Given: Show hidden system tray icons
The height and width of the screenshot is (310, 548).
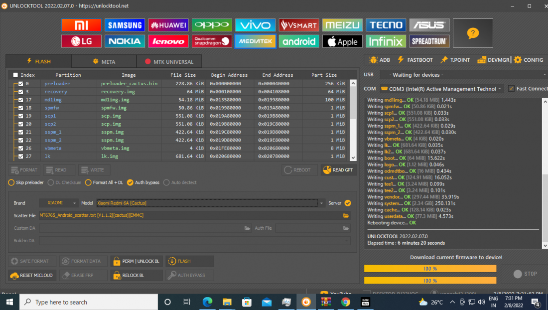Looking at the screenshot, I should (452, 302).
